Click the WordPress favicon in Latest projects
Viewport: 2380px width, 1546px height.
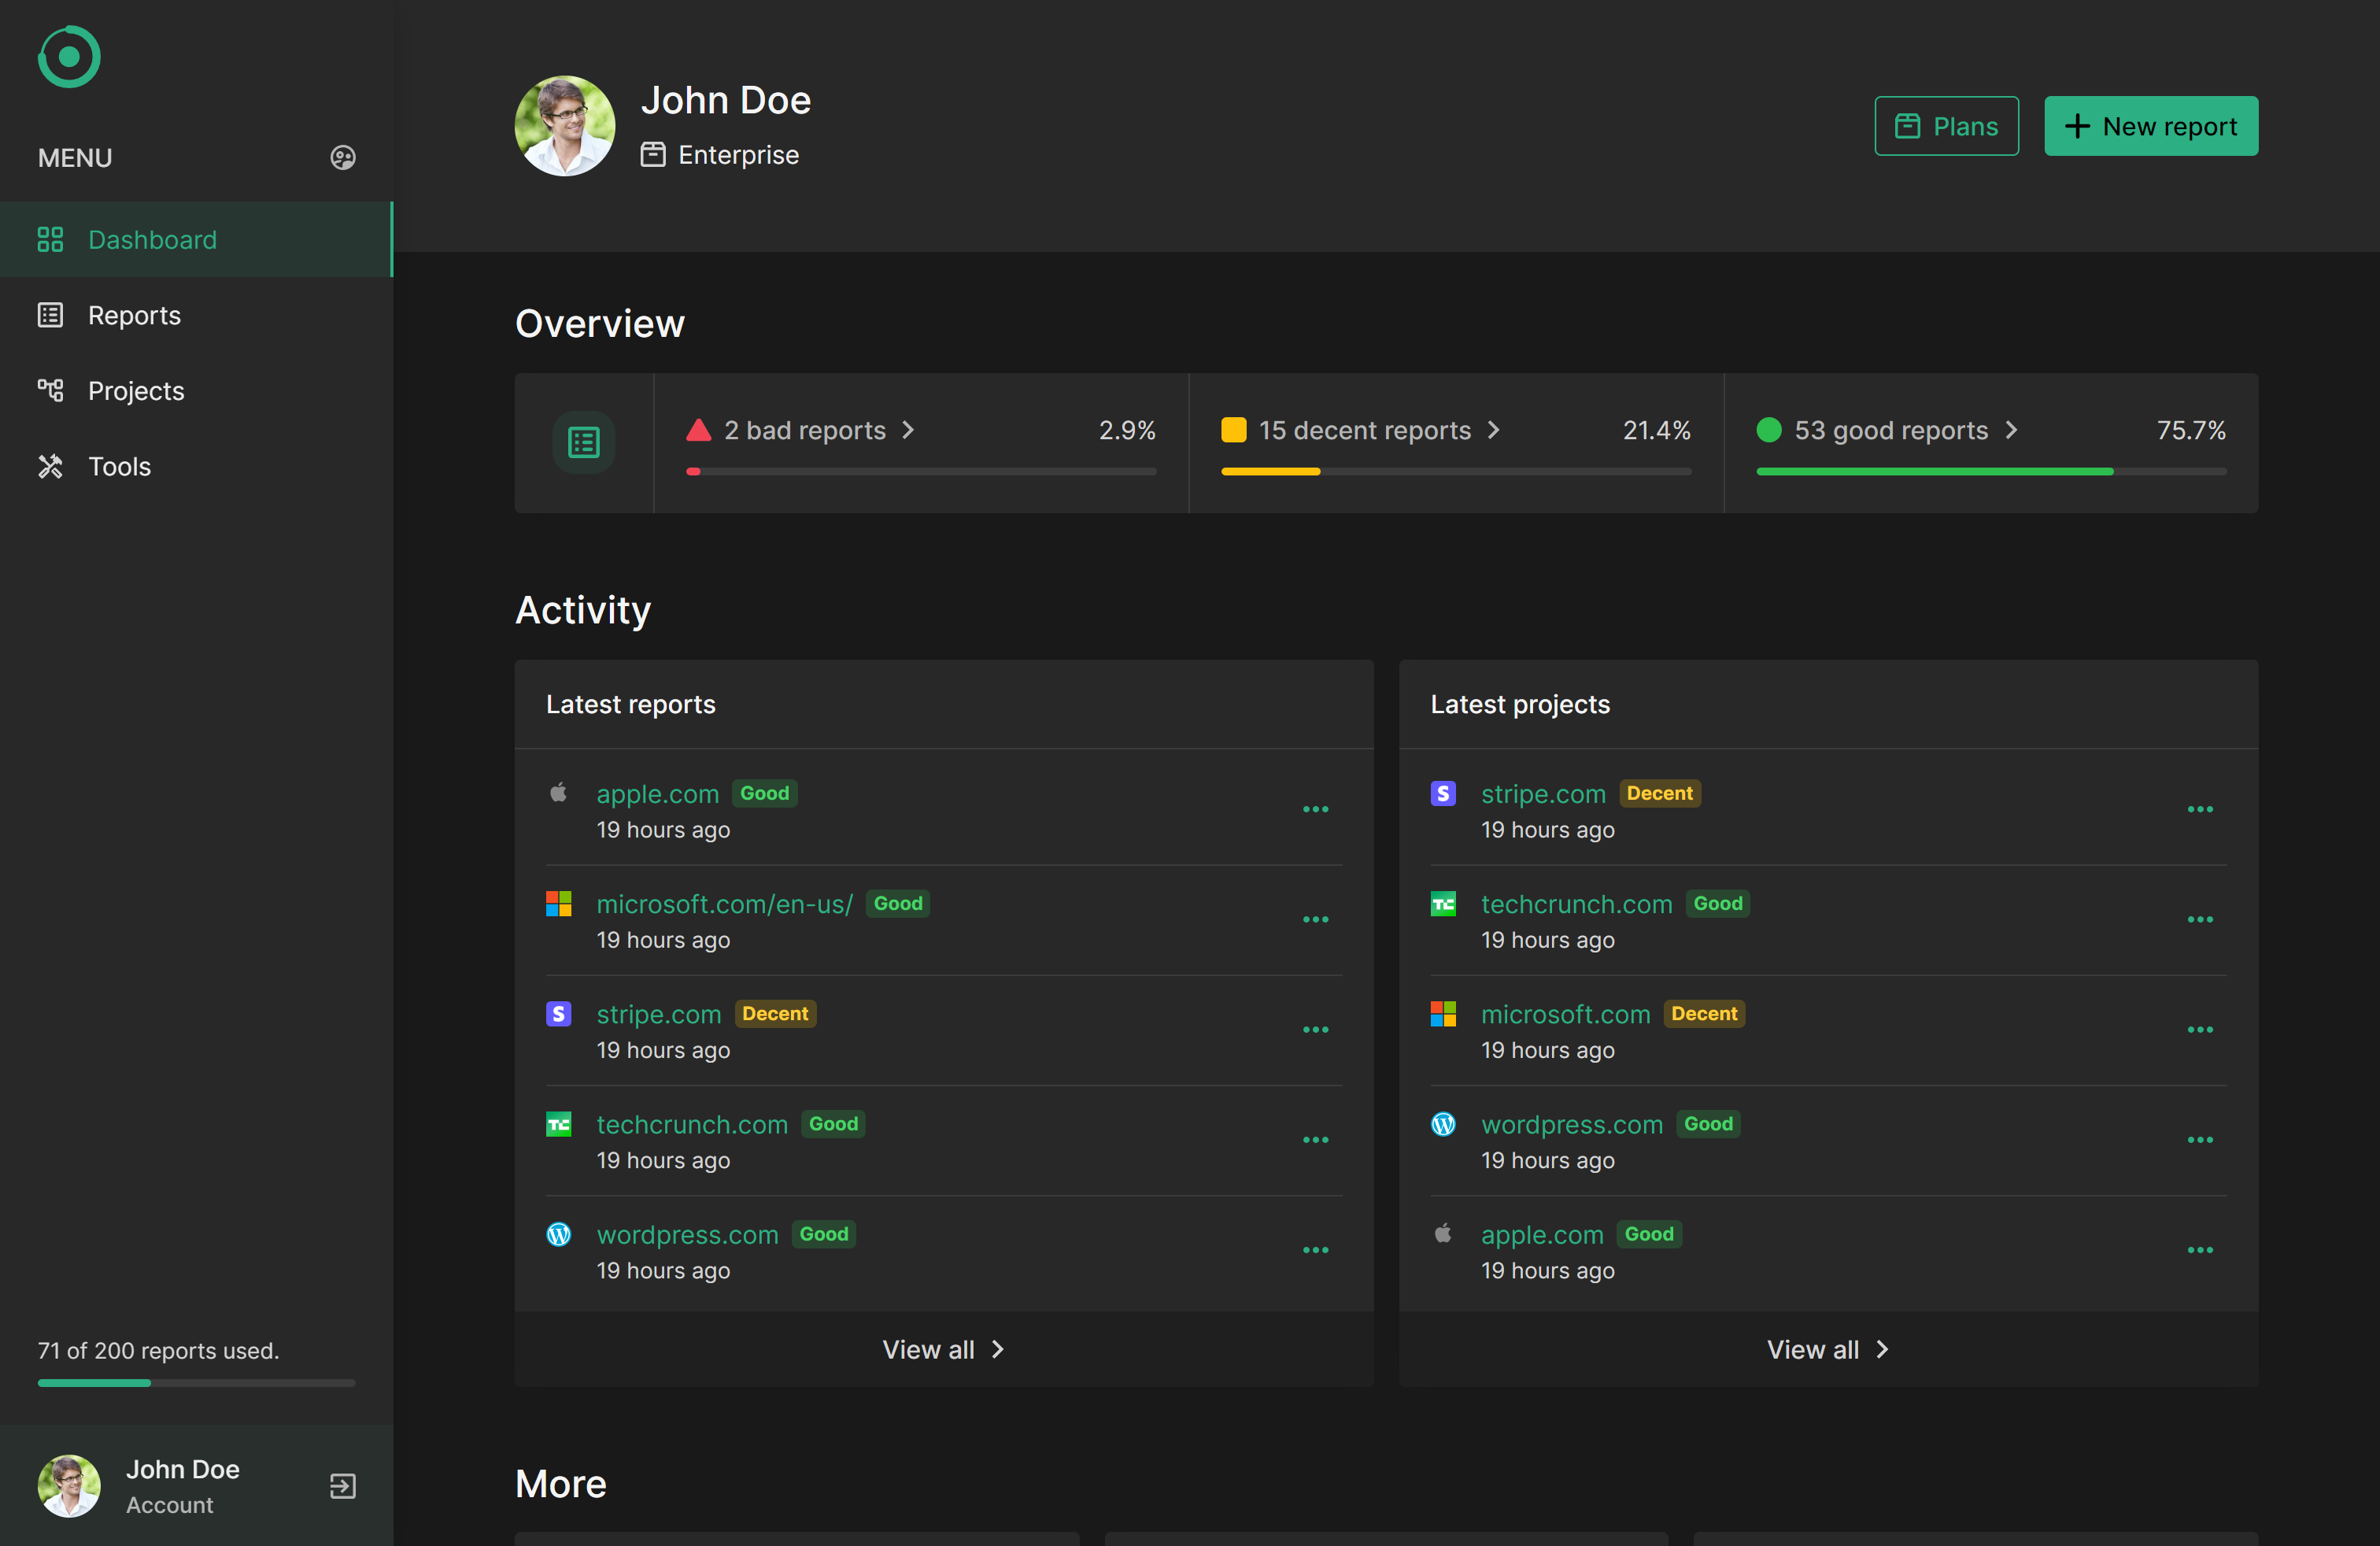tap(1443, 1124)
